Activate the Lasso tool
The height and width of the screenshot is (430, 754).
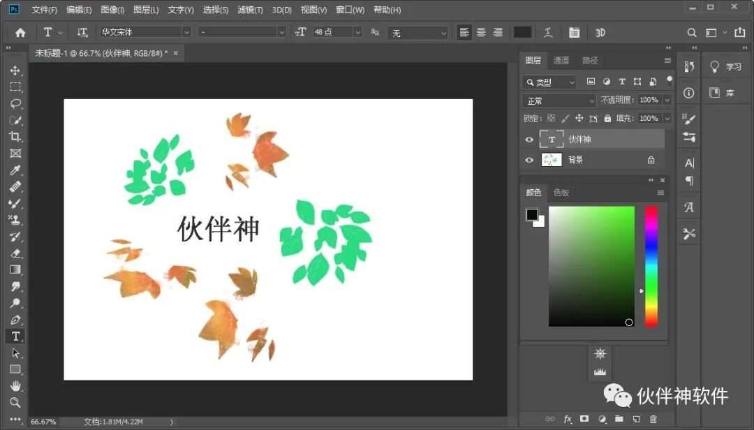pos(15,103)
